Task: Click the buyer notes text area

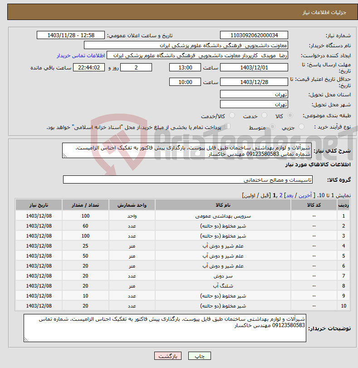Action: (165, 328)
